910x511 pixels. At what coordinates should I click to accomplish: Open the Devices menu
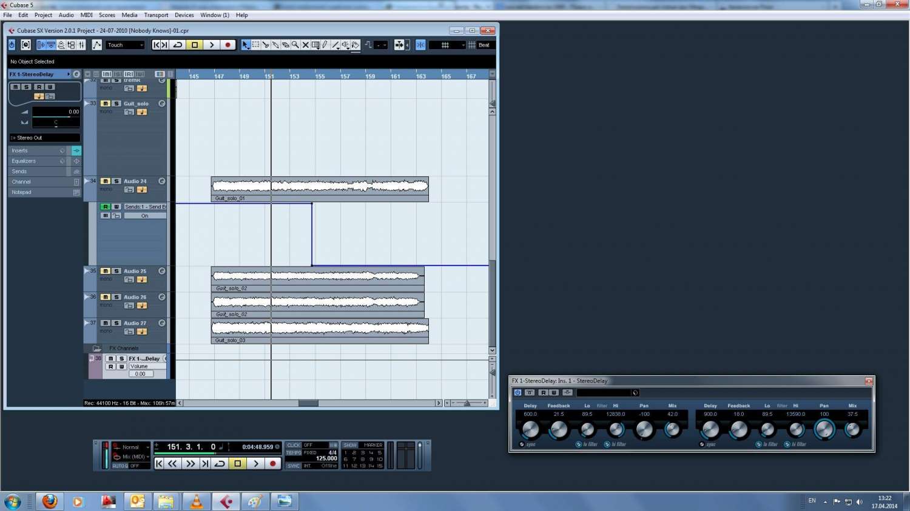(x=184, y=15)
